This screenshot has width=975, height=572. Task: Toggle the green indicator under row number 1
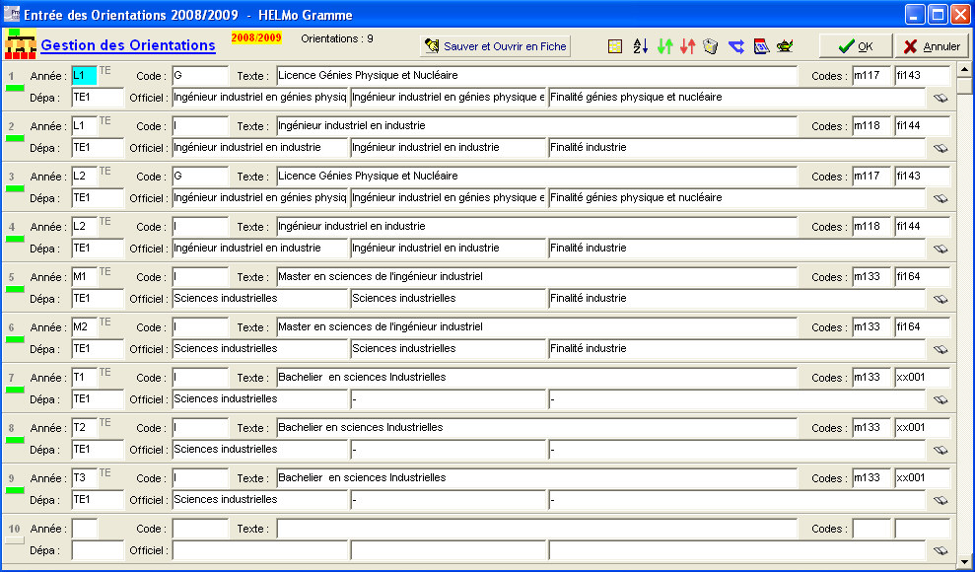coord(15,88)
